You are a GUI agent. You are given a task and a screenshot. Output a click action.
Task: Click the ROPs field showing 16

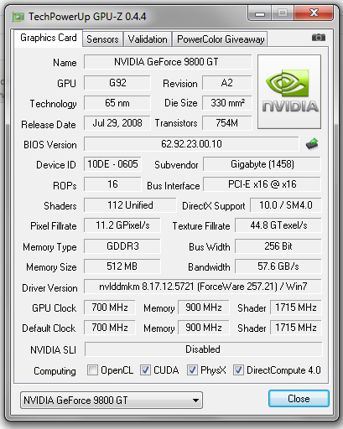(x=112, y=184)
